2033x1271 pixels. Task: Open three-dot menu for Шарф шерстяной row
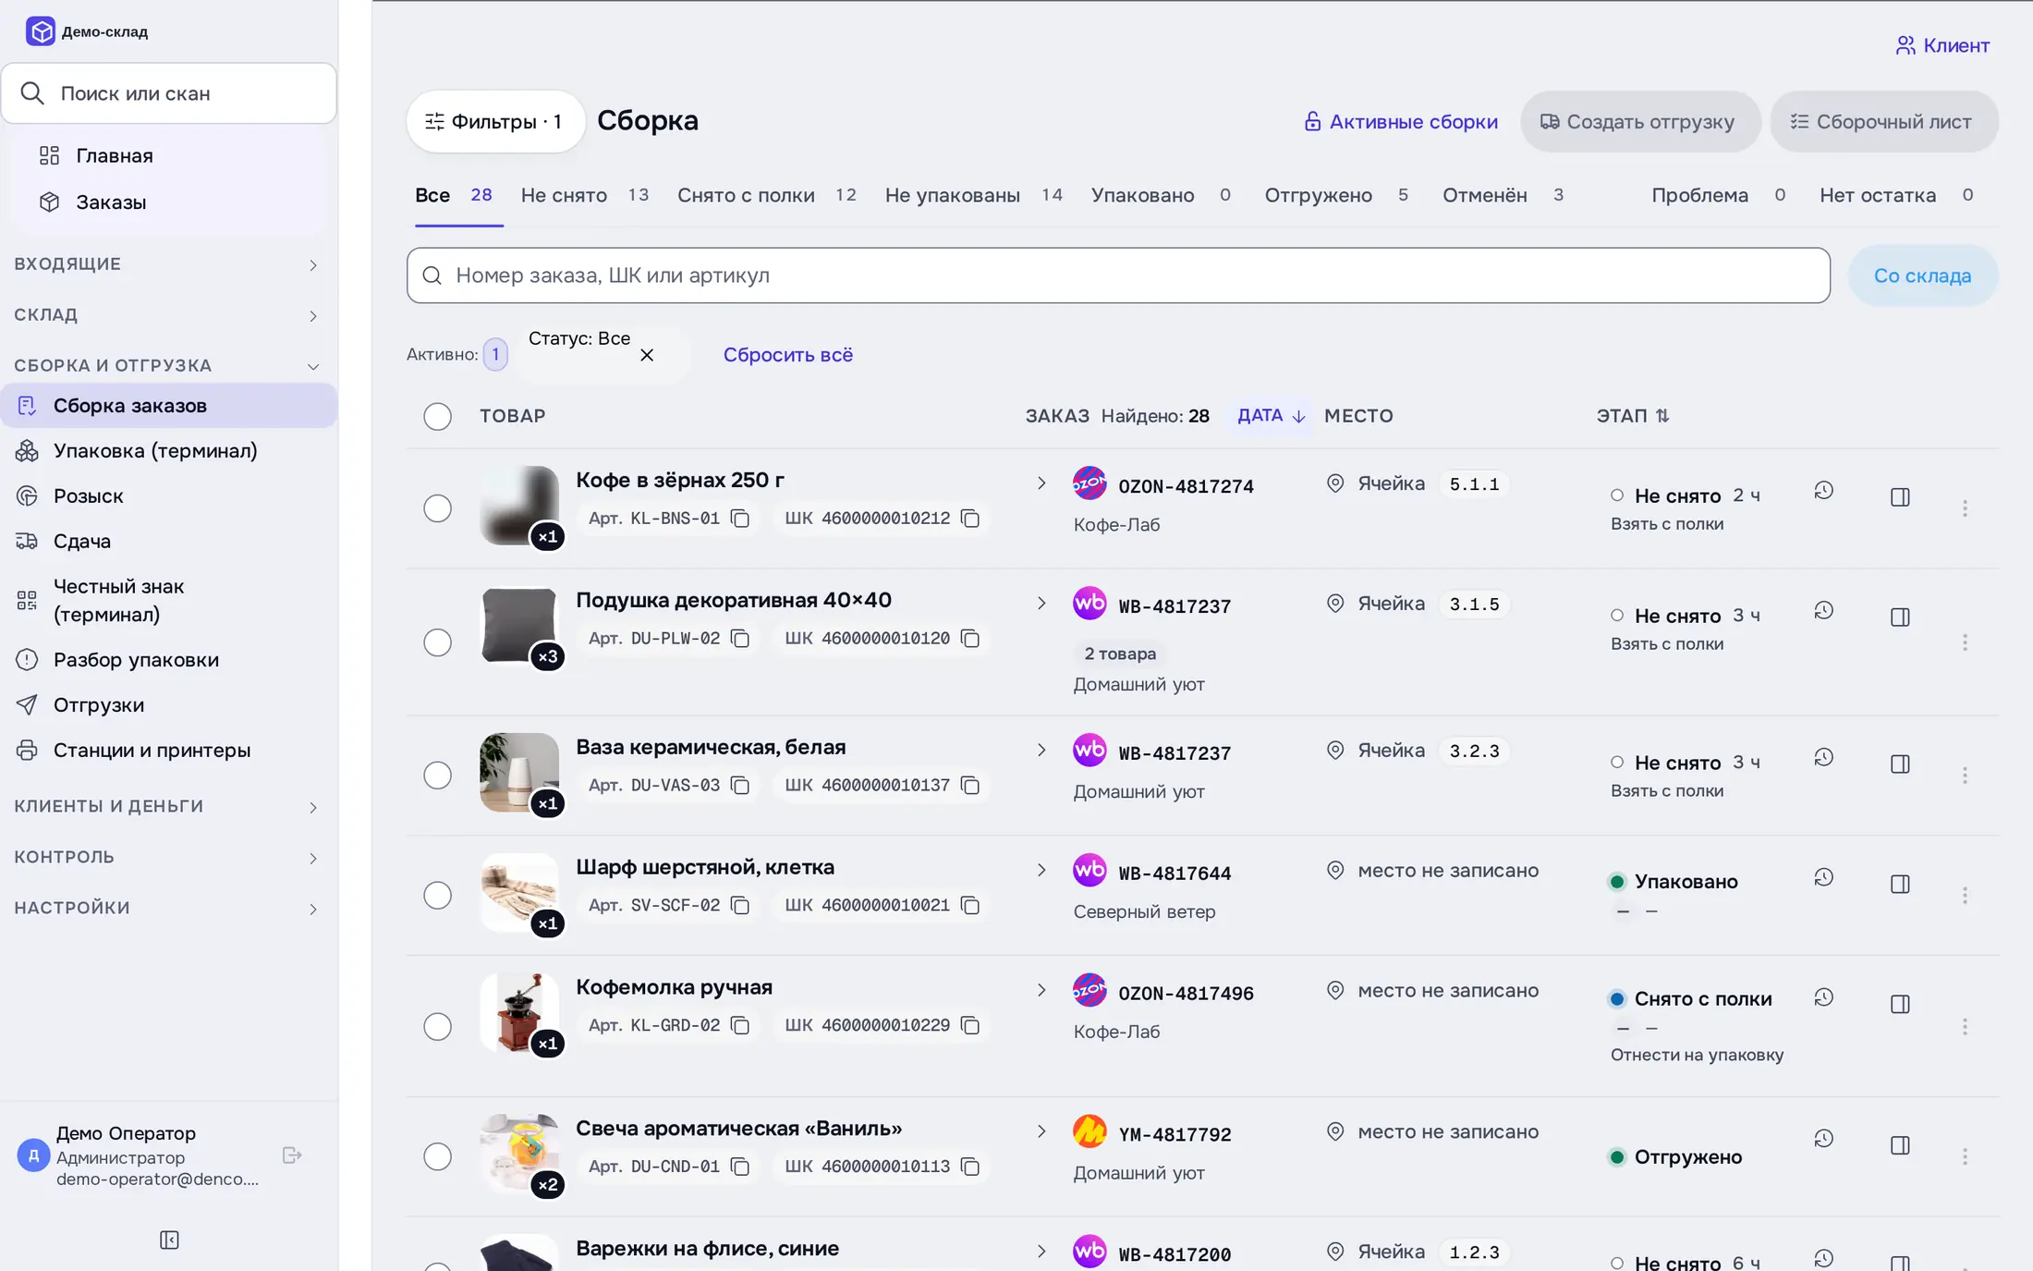click(x=1965, y=895)
